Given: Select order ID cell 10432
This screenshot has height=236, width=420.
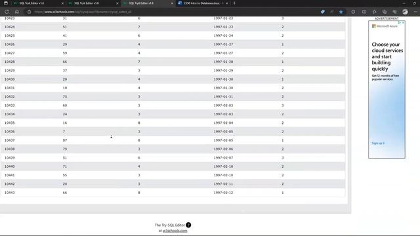Looking at the screenshot, I should [x=10, y=96].
